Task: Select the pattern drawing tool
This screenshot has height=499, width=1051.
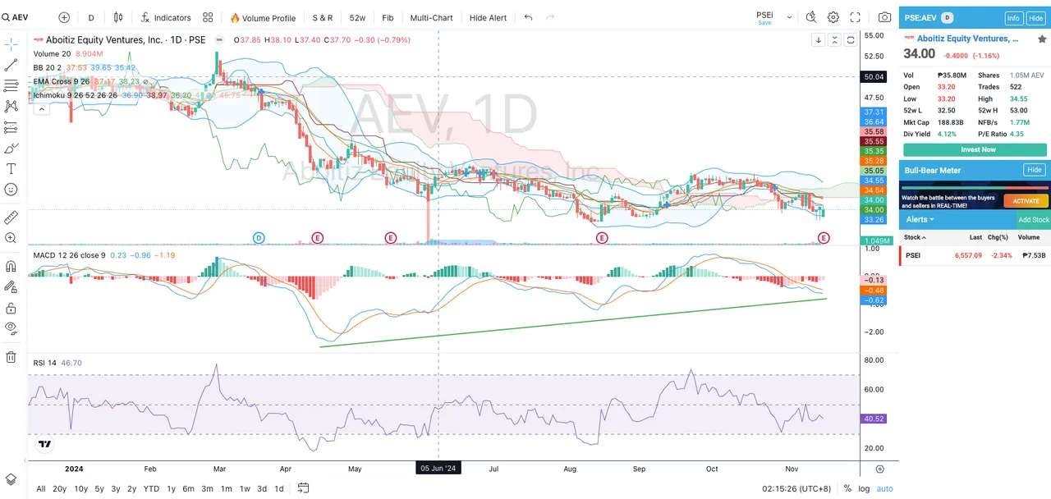Action: pos(11,106)
